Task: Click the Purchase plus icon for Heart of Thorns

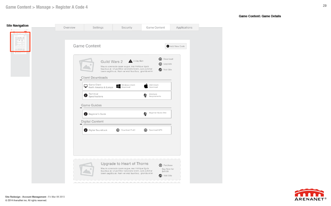Action: click(x=160, y=165)
